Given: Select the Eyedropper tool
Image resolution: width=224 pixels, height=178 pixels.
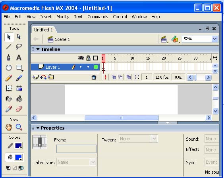Looking at the screenshot, I should tap(9, 109).
